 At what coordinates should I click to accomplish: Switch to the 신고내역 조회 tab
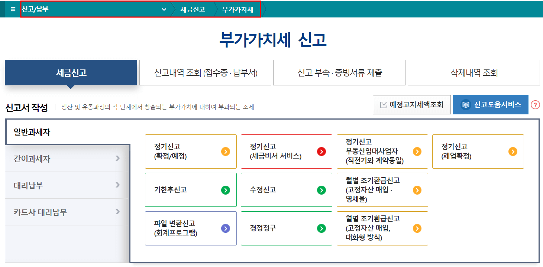point(206,72)
